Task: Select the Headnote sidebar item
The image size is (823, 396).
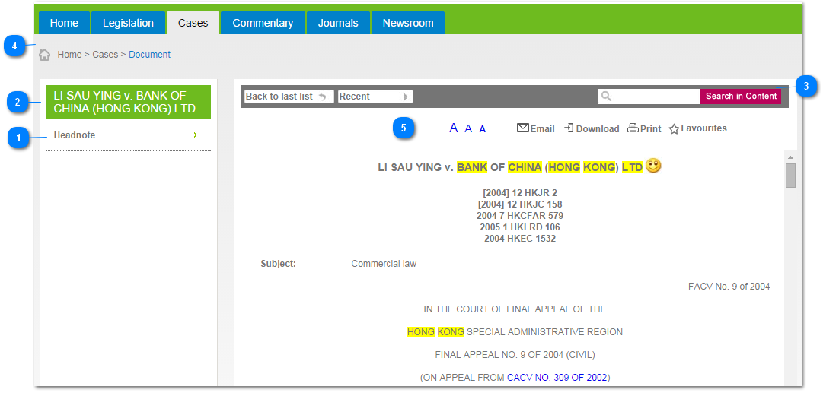Action: tap(128, 135)
